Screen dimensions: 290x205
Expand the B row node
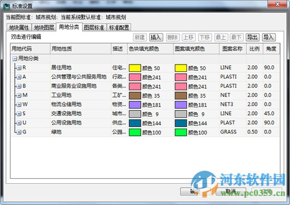click(x=19, y=86)
